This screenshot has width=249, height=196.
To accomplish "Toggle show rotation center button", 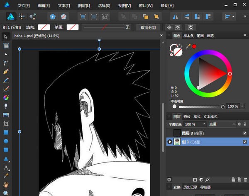I will tap(169, 27).
